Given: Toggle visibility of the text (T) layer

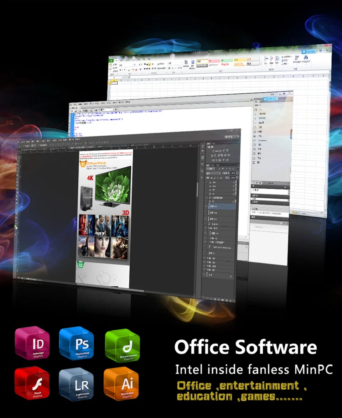Looking at the screenshot, I should point(205,247).
